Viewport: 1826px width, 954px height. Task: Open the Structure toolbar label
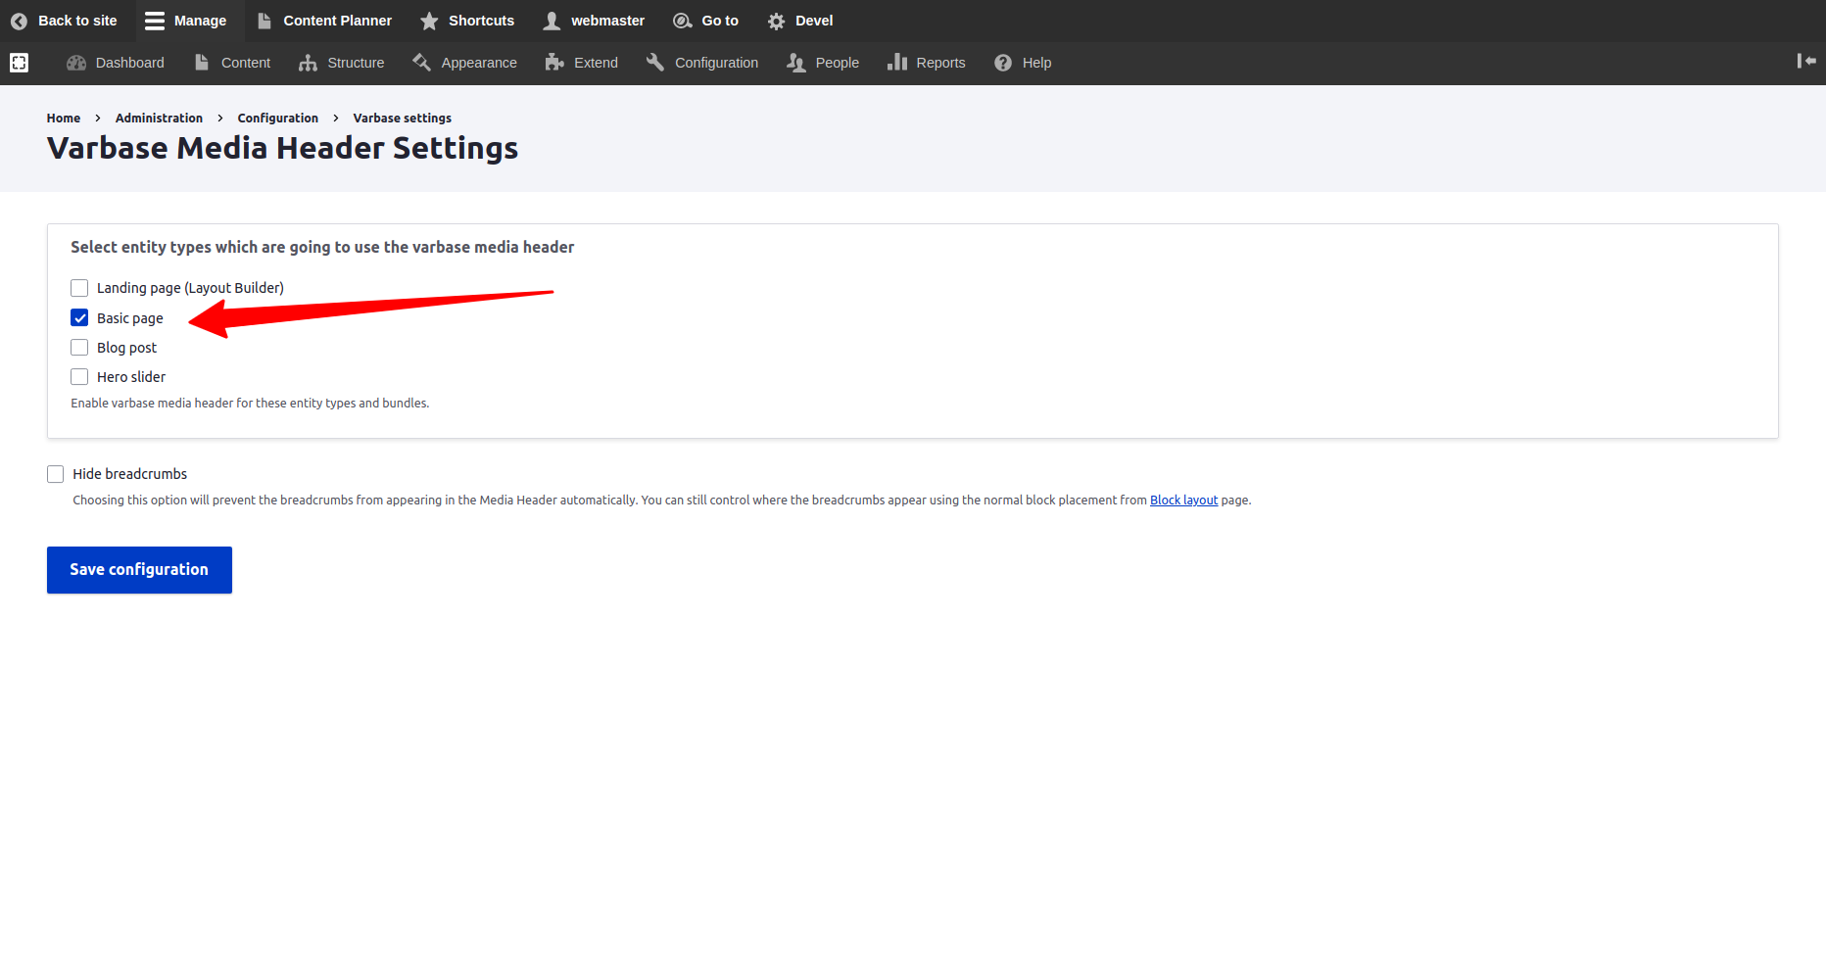356,63
